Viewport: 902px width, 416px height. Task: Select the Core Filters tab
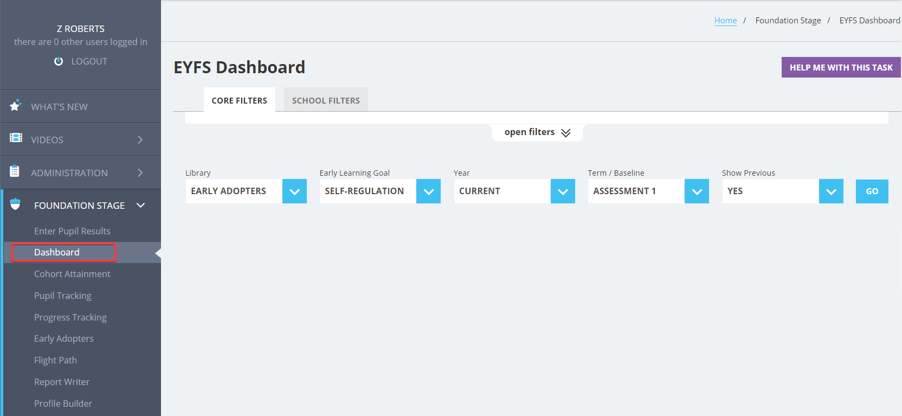pos(240,100)
